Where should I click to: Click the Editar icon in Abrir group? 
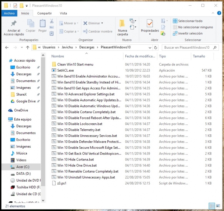163,27
